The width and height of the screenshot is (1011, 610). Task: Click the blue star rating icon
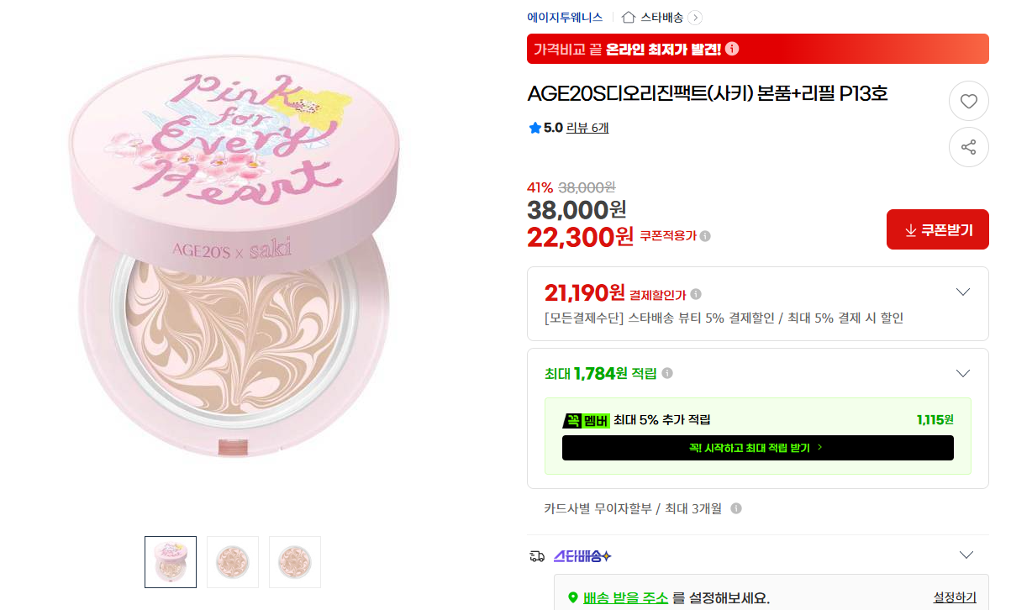pos(534,128)
